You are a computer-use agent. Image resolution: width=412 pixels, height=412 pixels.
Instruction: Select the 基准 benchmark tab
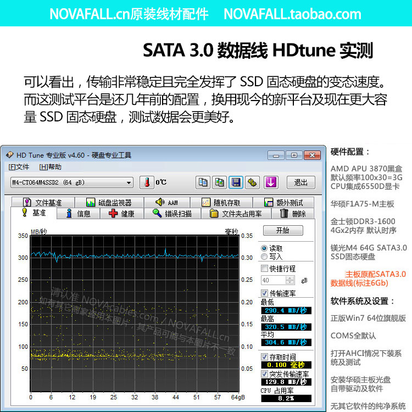(34, 213)
